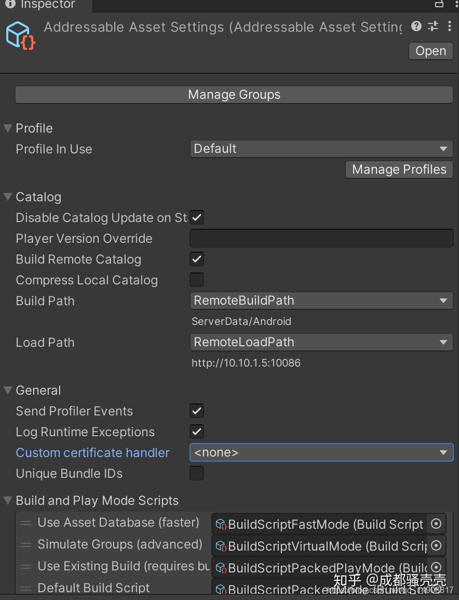Click the Open button
The image size is (459, 600).
pos(430,50)
